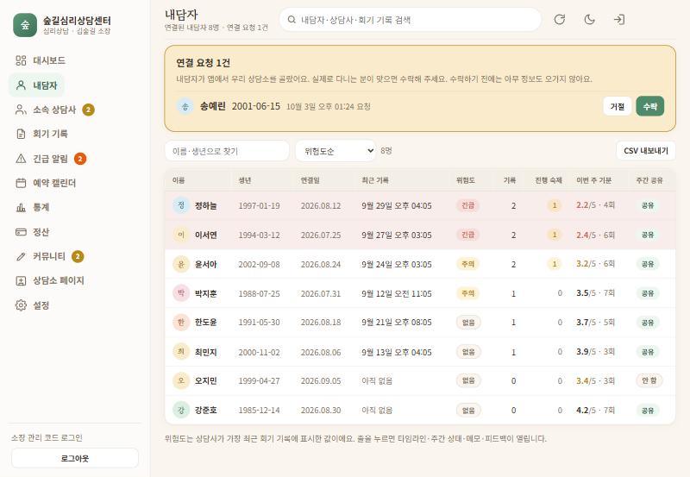Click 윤서아's avatar circle

tap(181, 264)
